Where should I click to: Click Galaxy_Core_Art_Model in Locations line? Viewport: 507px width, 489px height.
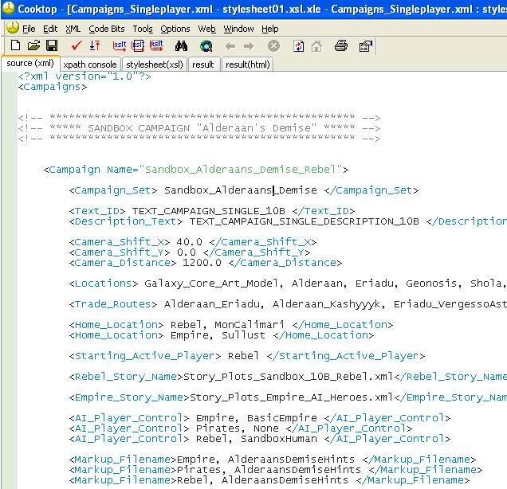(x=210, y=283)
